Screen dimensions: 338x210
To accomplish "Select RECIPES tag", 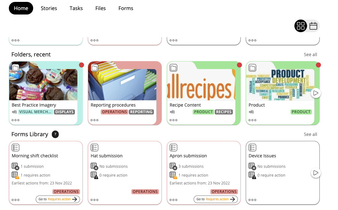I will [224, 112].
